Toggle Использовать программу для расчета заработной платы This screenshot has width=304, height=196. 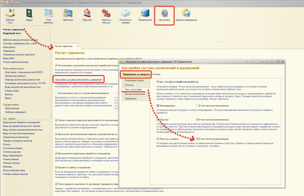(56, 65)
